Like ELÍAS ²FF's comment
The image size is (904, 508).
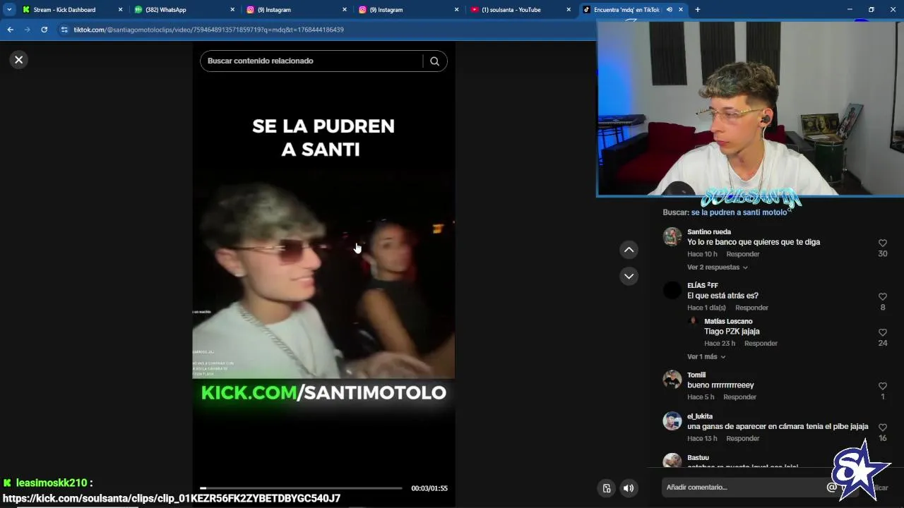[x=882, y=296]
